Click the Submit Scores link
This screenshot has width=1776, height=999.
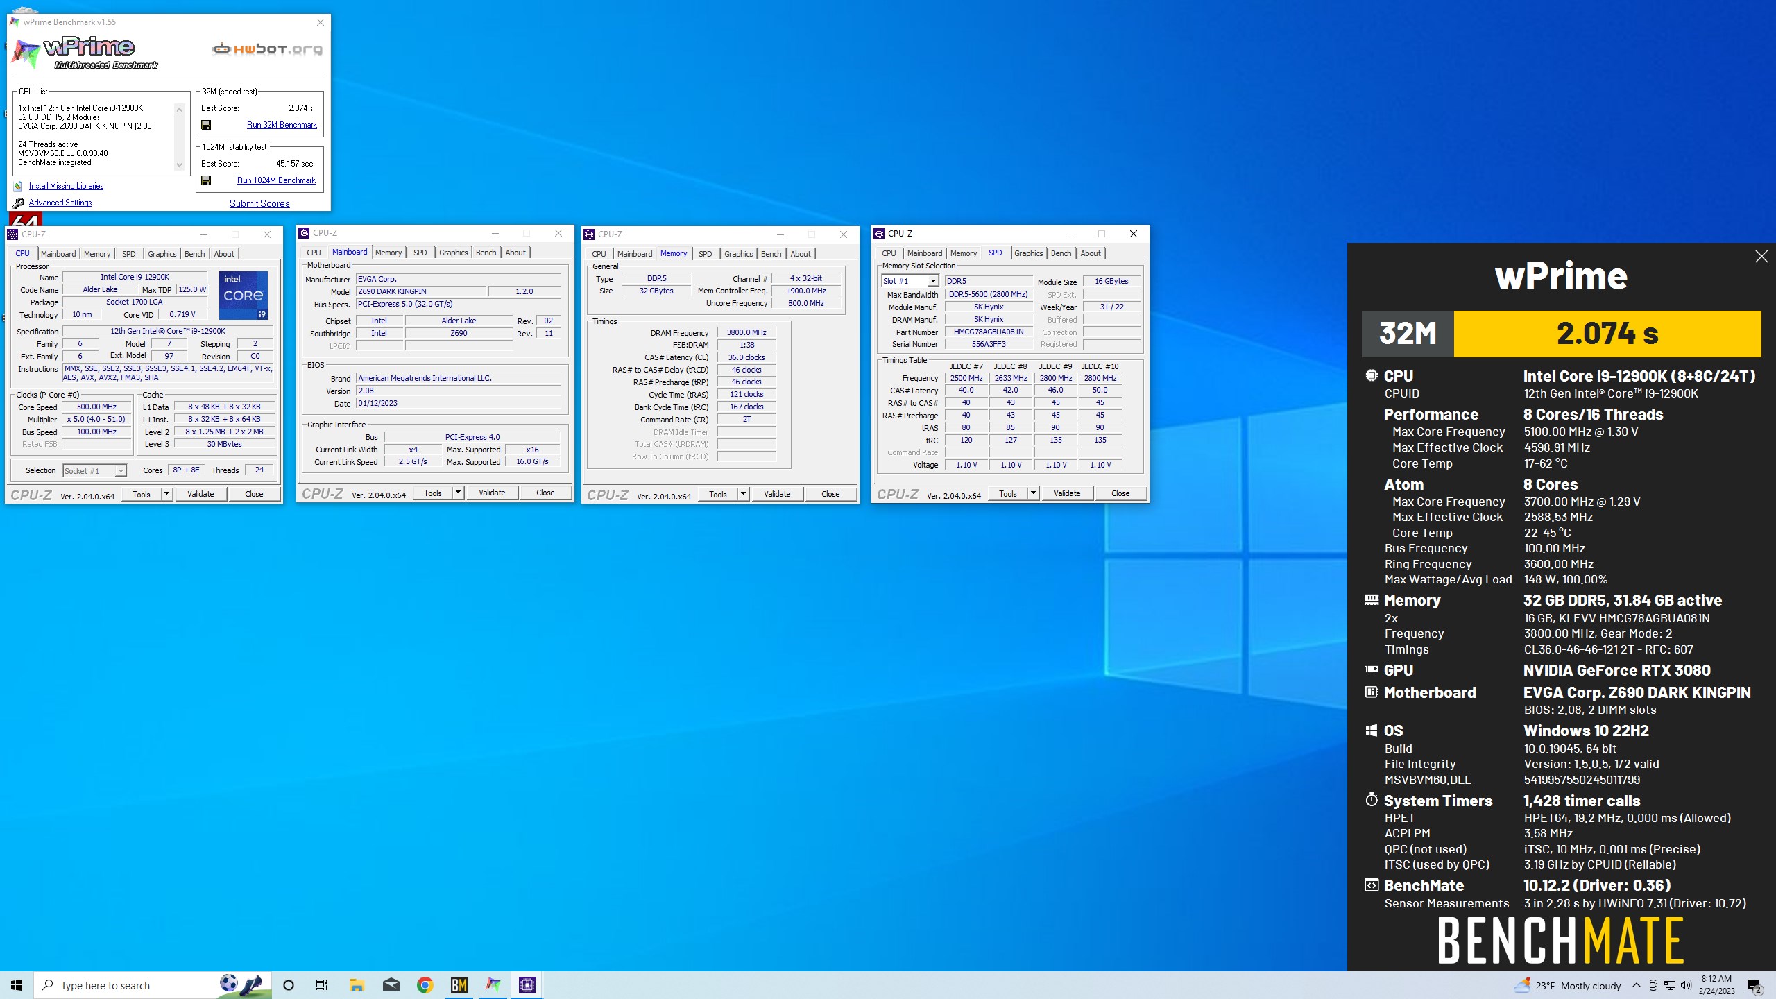pos(259,203)
